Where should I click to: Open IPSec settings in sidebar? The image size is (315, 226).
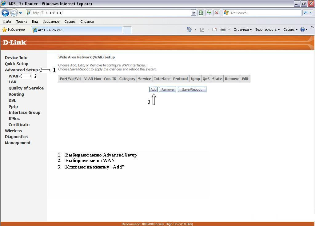click(14, 118)
